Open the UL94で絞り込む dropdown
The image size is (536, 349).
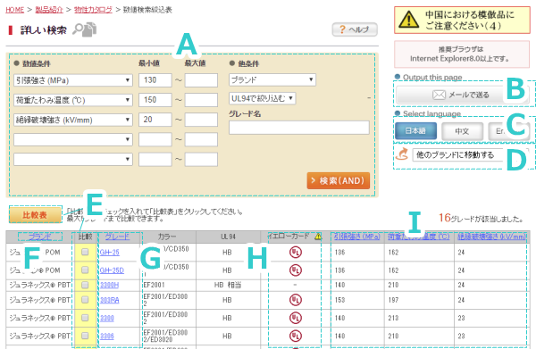click(x=262, y=98)
